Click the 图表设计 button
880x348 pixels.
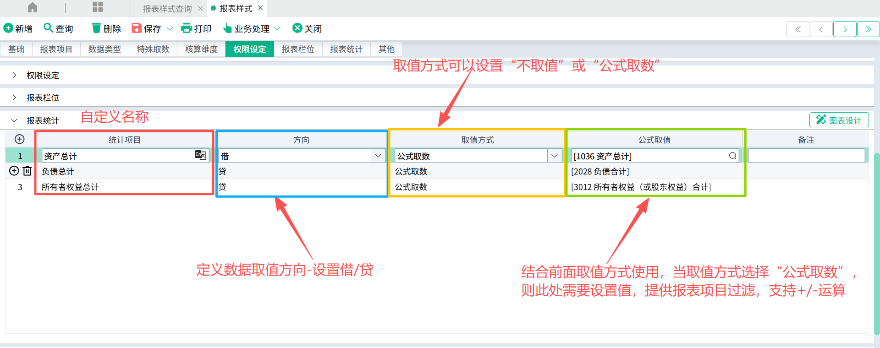pos(839,120)
